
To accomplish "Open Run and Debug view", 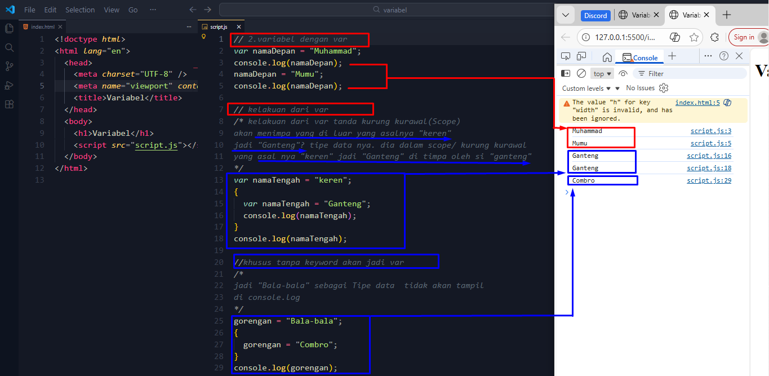I will click(x=9, y=85).
